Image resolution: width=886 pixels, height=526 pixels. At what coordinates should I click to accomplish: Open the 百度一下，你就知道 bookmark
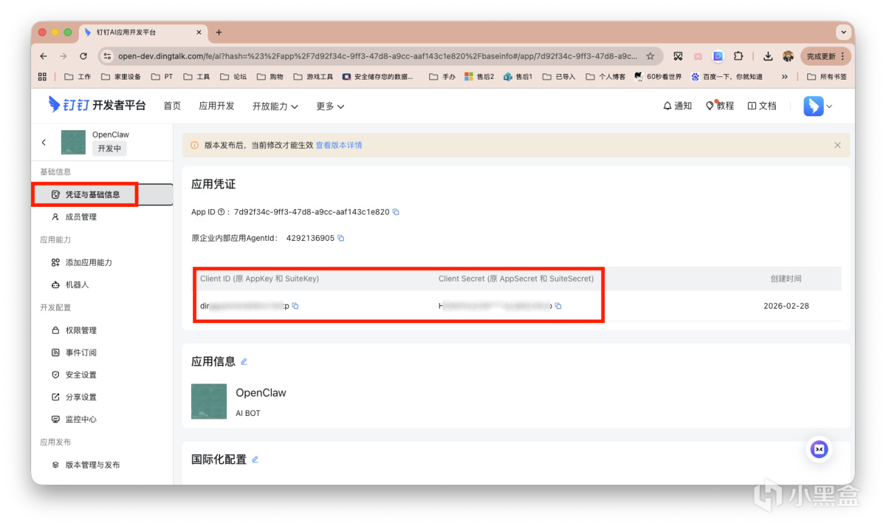click(x=727, y=77)
